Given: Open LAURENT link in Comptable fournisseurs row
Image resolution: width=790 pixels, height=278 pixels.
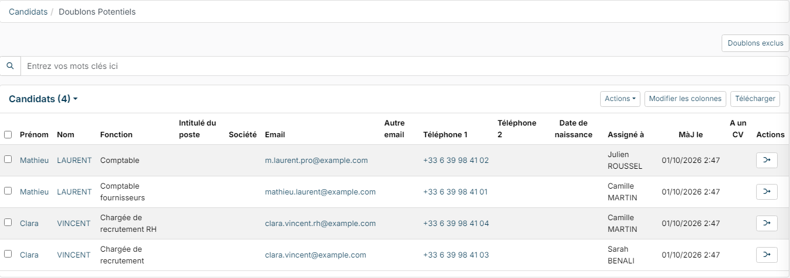Looking at the screenshot, I should click(74, 192).
